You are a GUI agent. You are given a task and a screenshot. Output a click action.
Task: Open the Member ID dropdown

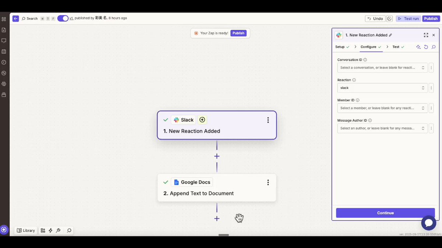pyautogui.click(x=382, y=108)
